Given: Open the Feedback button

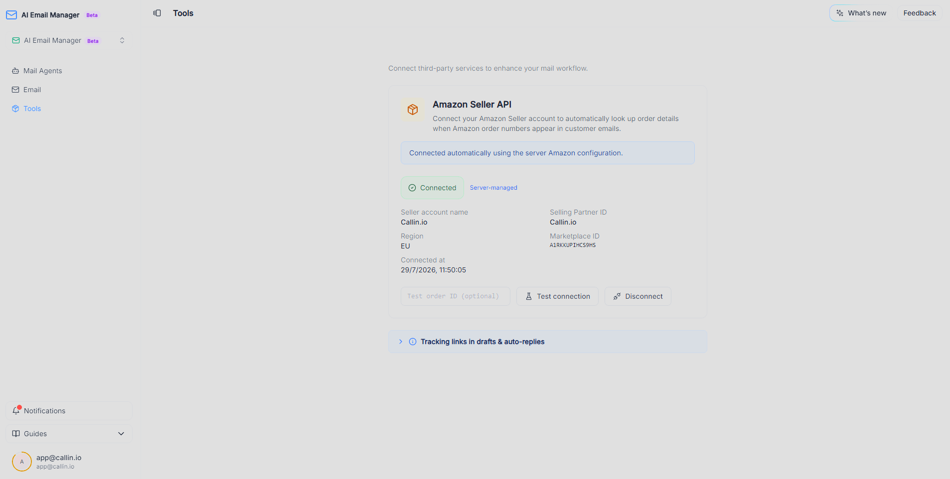Looking at the screenshot, I should 920,13.
